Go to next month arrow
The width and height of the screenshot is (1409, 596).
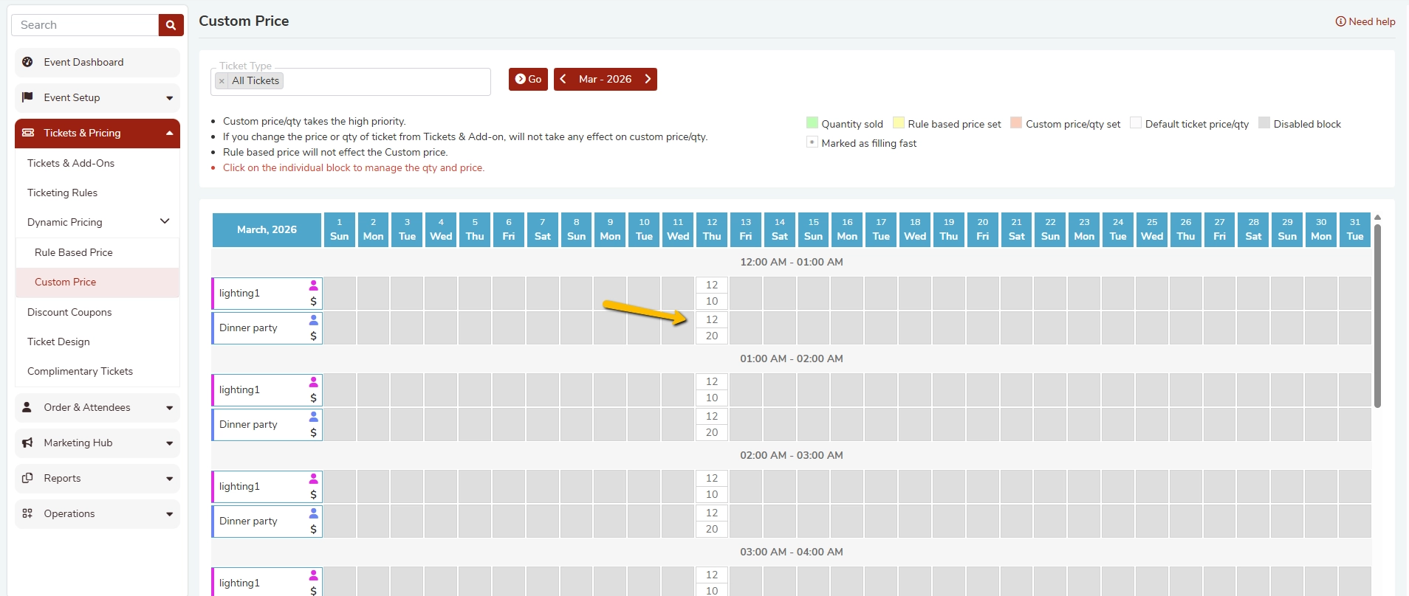(648, 79)
